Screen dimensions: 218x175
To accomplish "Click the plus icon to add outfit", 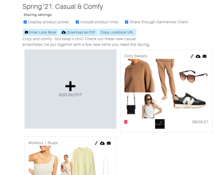I will click(x=70, y=86).
